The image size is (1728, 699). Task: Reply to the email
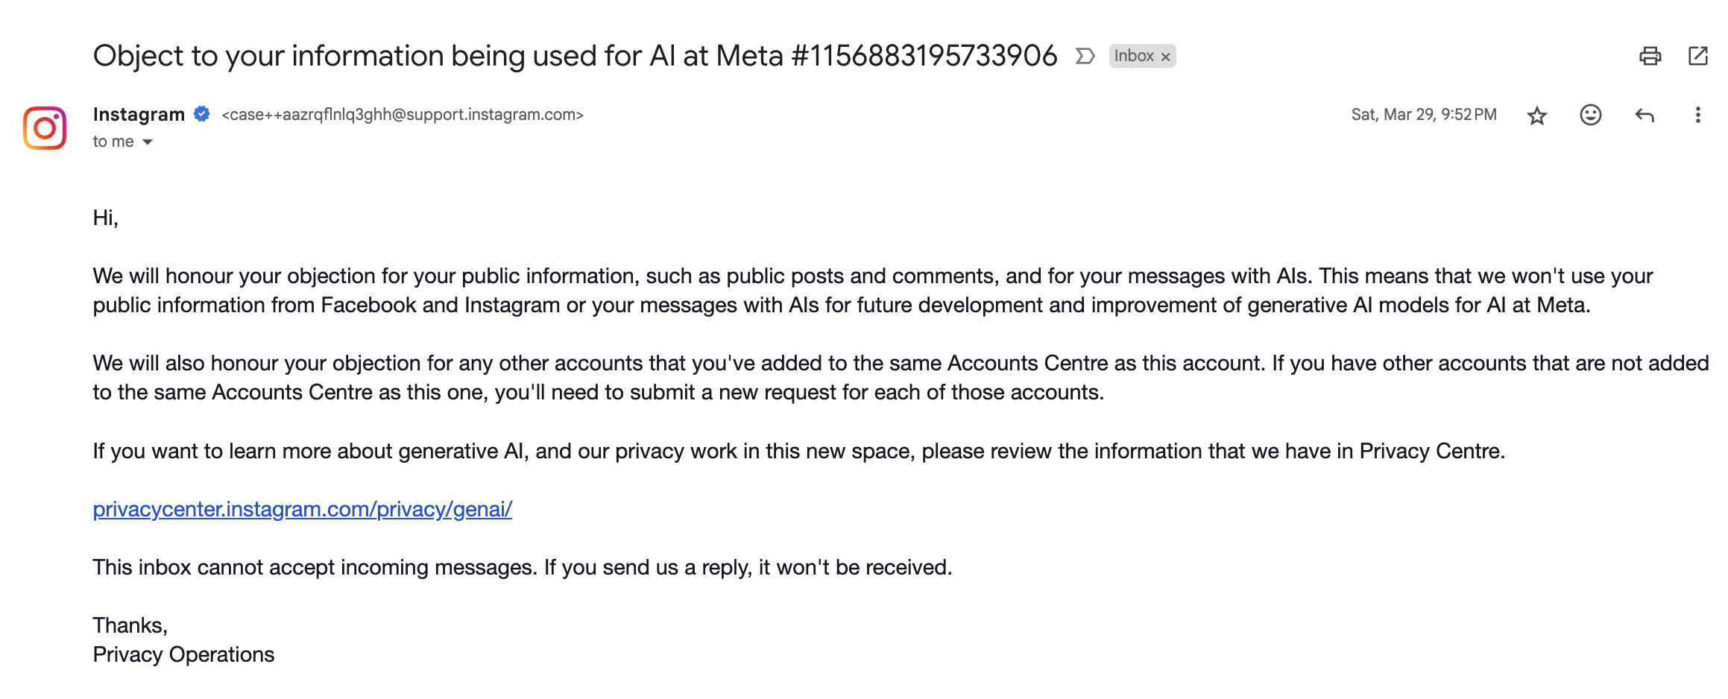pos(1644,115)
